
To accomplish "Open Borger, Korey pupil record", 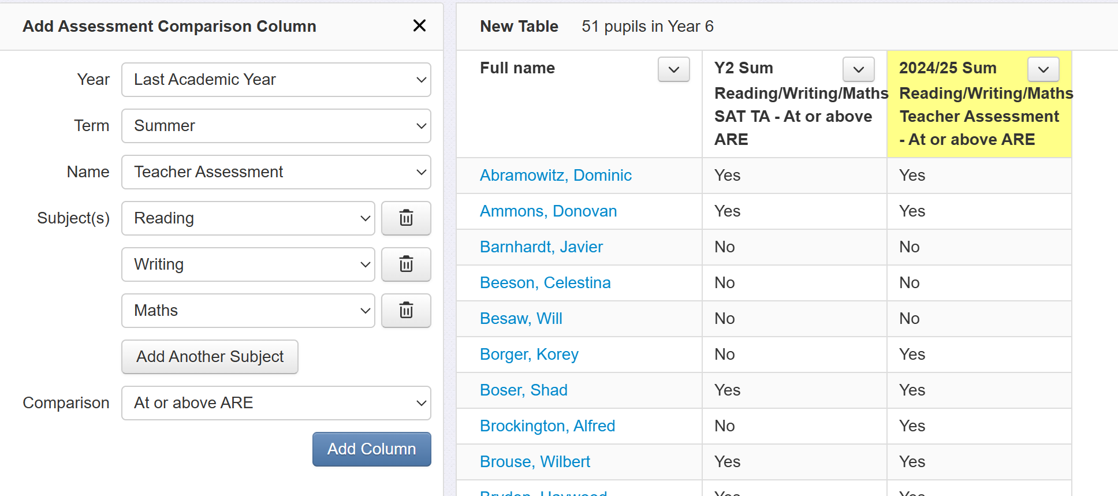I will click(529, 355).
